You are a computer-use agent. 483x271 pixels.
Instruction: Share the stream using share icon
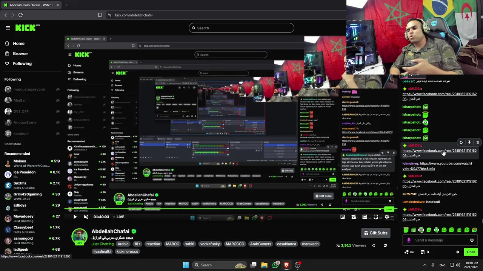(373, 245)
